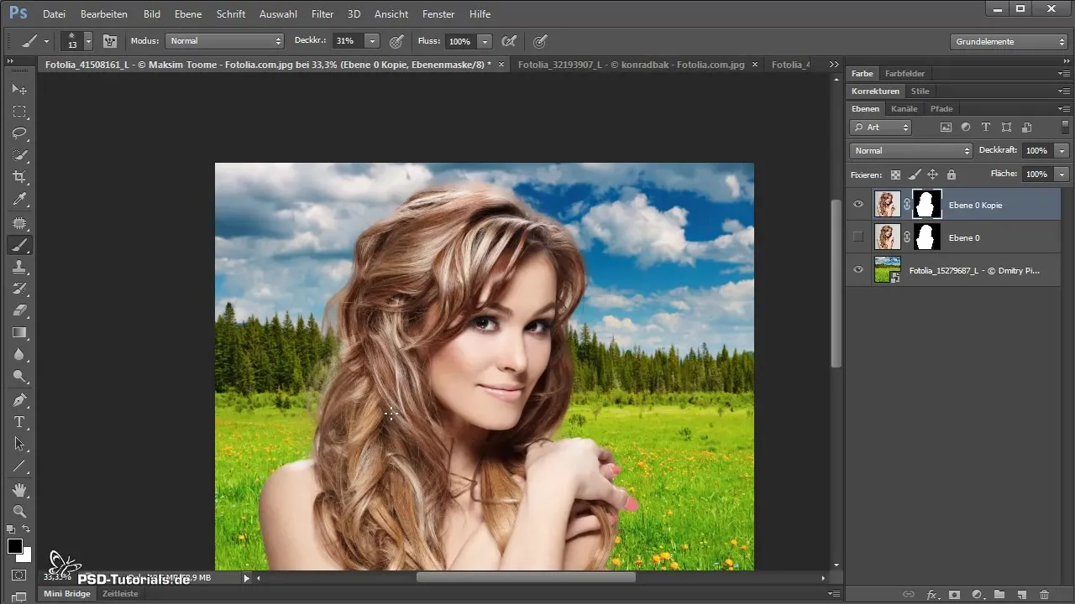Viewport: 1075px width, 604px height.
Task: Filter layers by smart objects
Action: tap(1026, 128)
